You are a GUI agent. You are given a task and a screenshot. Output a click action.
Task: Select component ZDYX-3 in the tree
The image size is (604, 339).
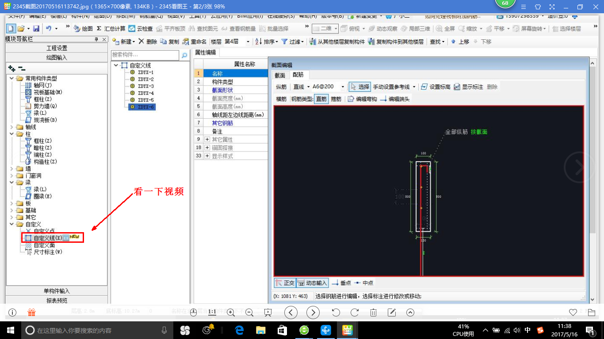coord(146,86)
